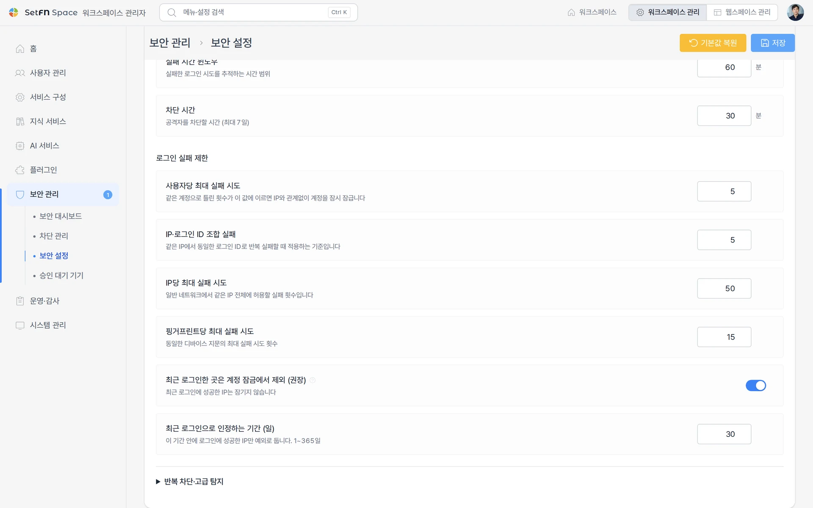Collapse the 보안 관리 sidebar menu
813x508 pixels.
click(x=64, y=194)
